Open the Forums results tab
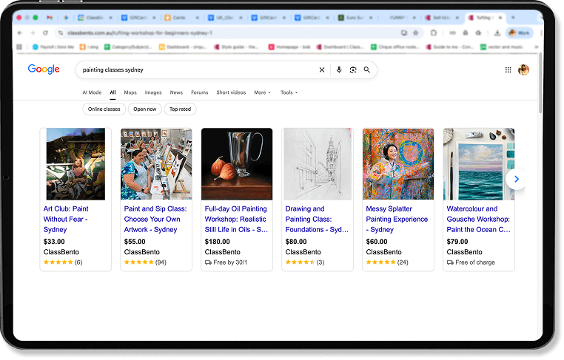The height and width of the screenshot is (360, 564). (x=200, y=92)
